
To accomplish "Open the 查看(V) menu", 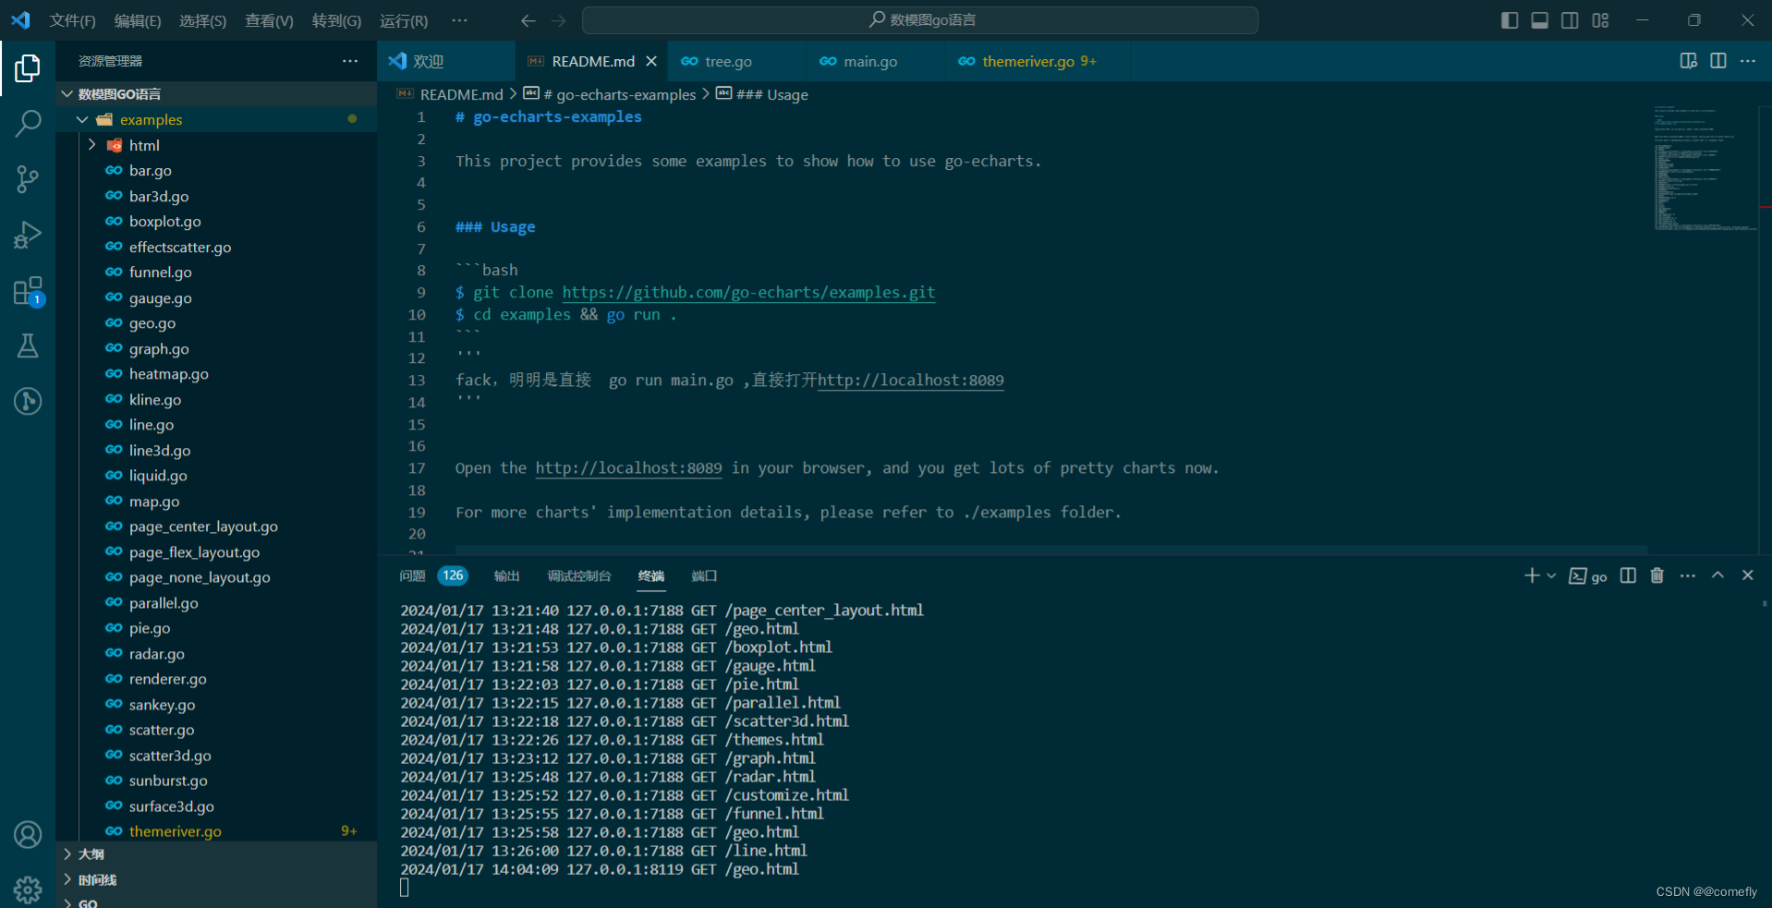I will tap(269, 20).
